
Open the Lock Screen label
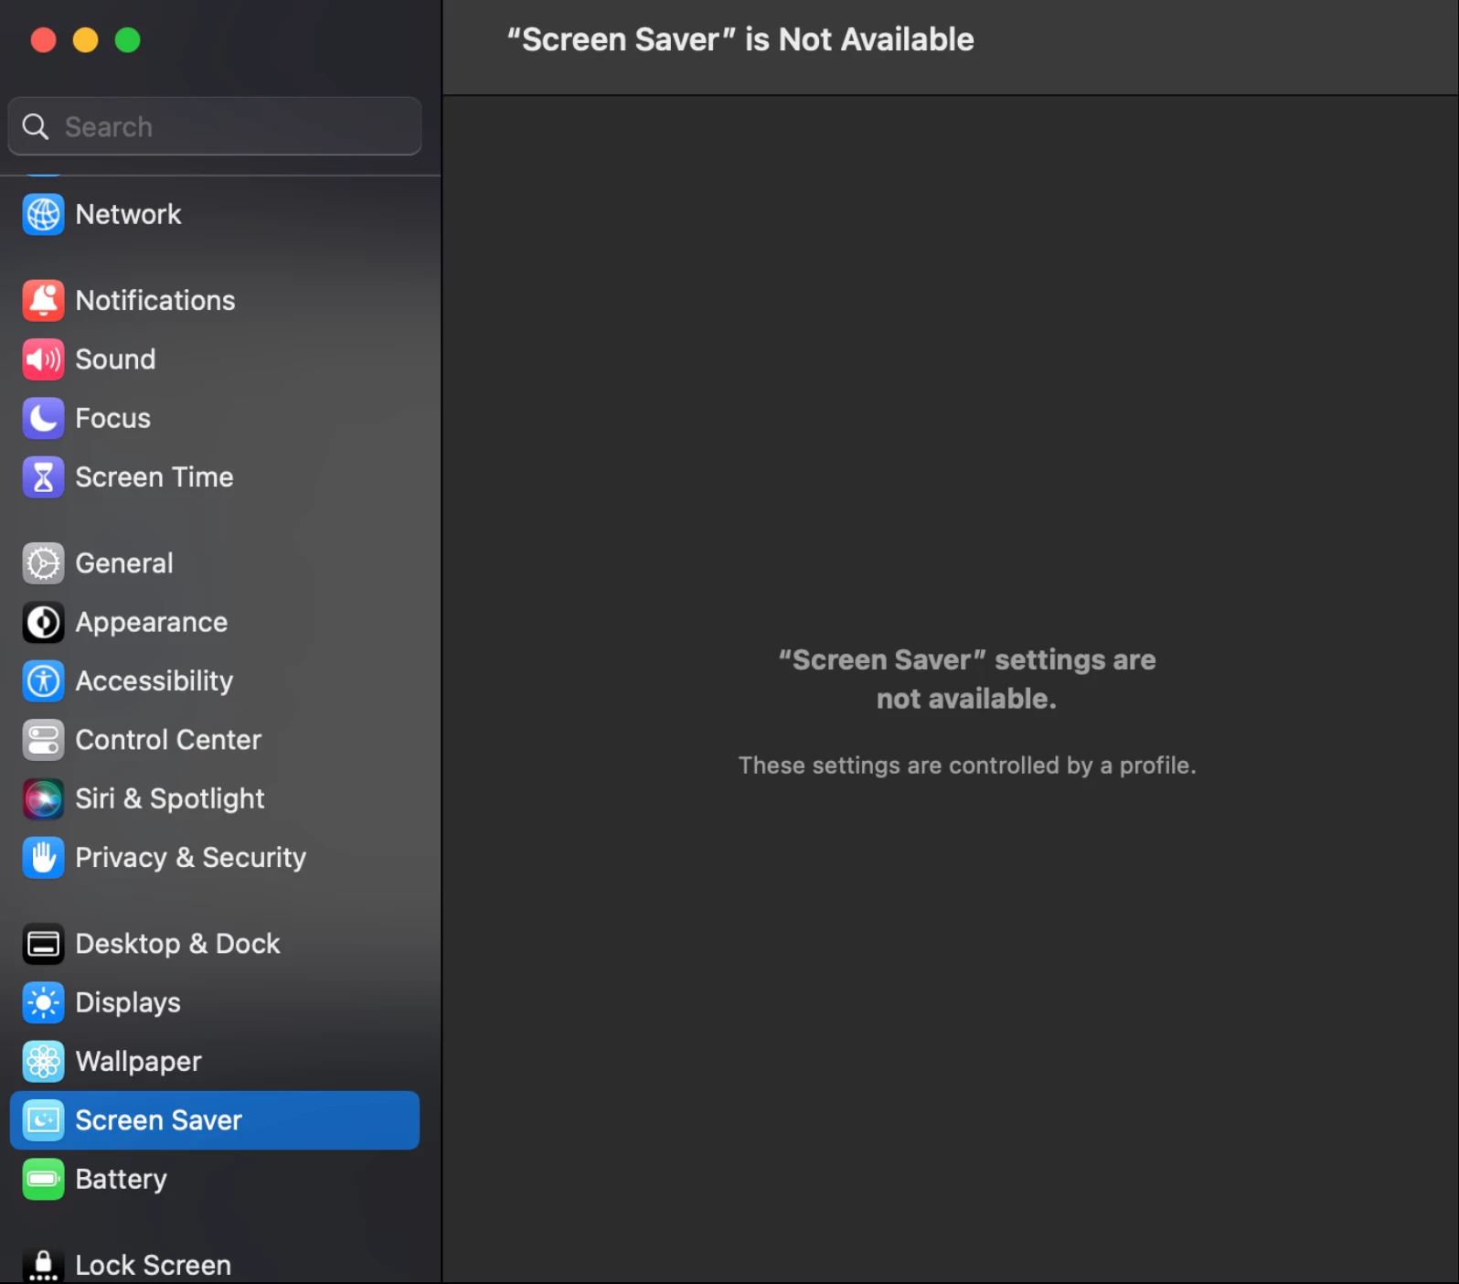[154, 1265]
